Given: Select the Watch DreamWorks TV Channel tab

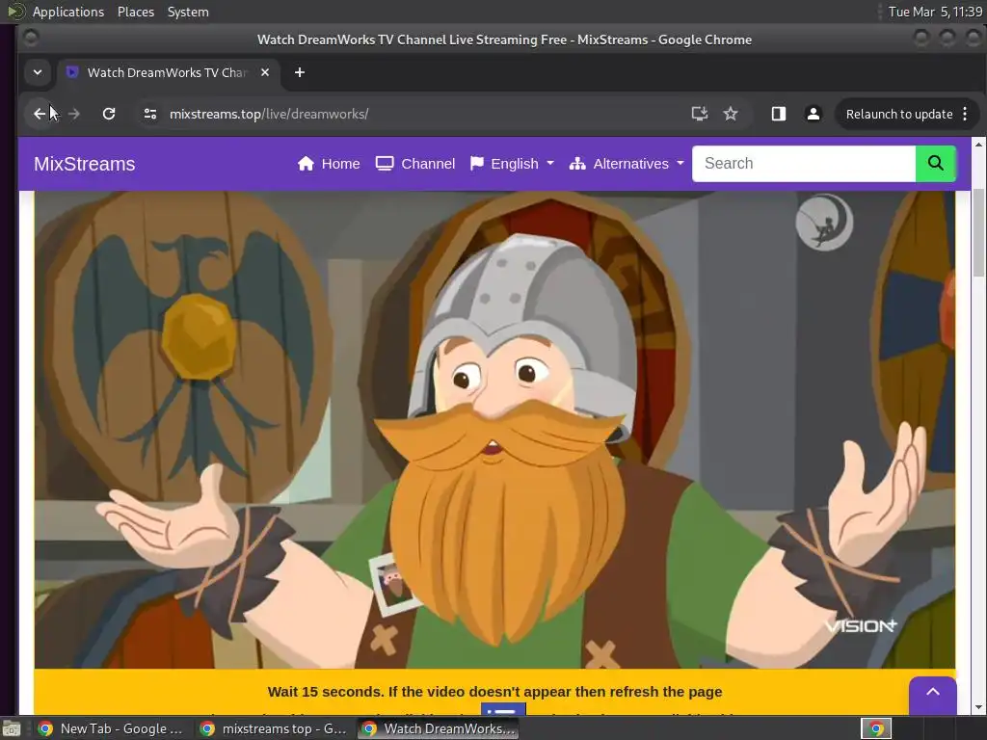Looking at the screenshot, I should pyautogui.click(x=166, y=72).
